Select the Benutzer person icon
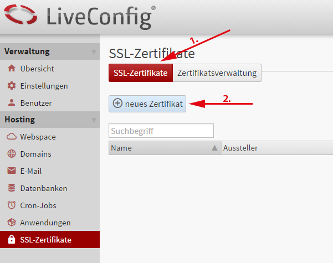Viewport: 333px width, 263px height. pos(11,103)
